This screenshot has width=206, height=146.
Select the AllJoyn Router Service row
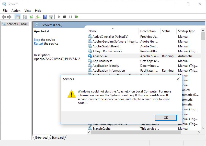click(144, 51)
